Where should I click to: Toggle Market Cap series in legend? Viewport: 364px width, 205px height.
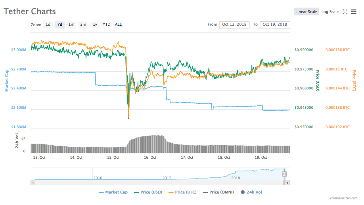[113, 192]
